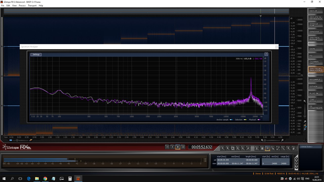Recall snapshot B button

296,162
